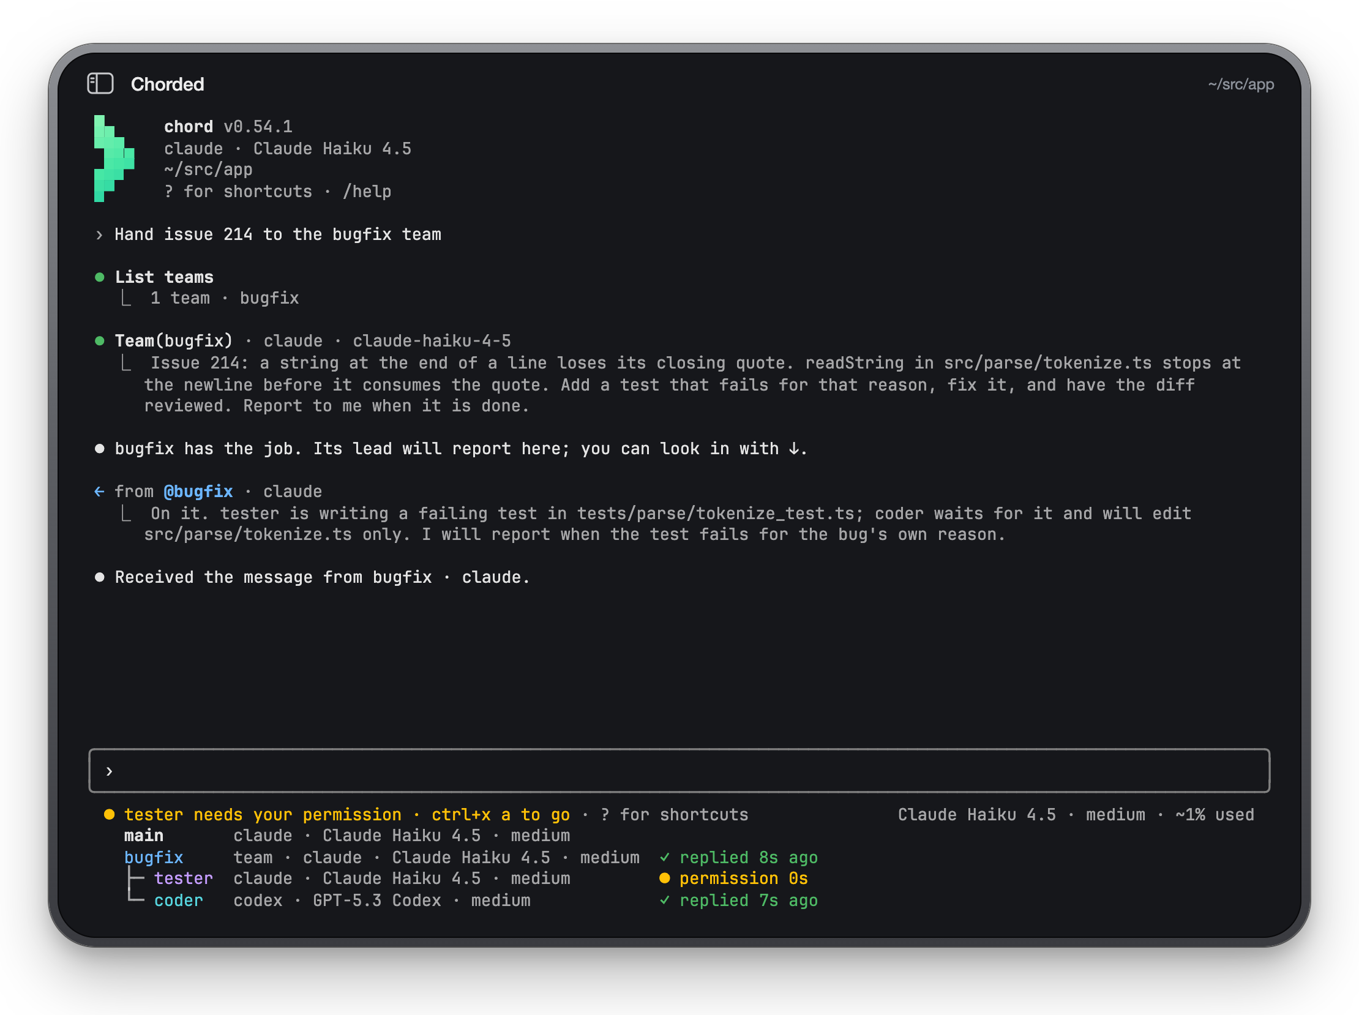Click the 'On it. tester is writing' reply text
This screenshot has height=1015, width=1359.
(x=668, y=524)
